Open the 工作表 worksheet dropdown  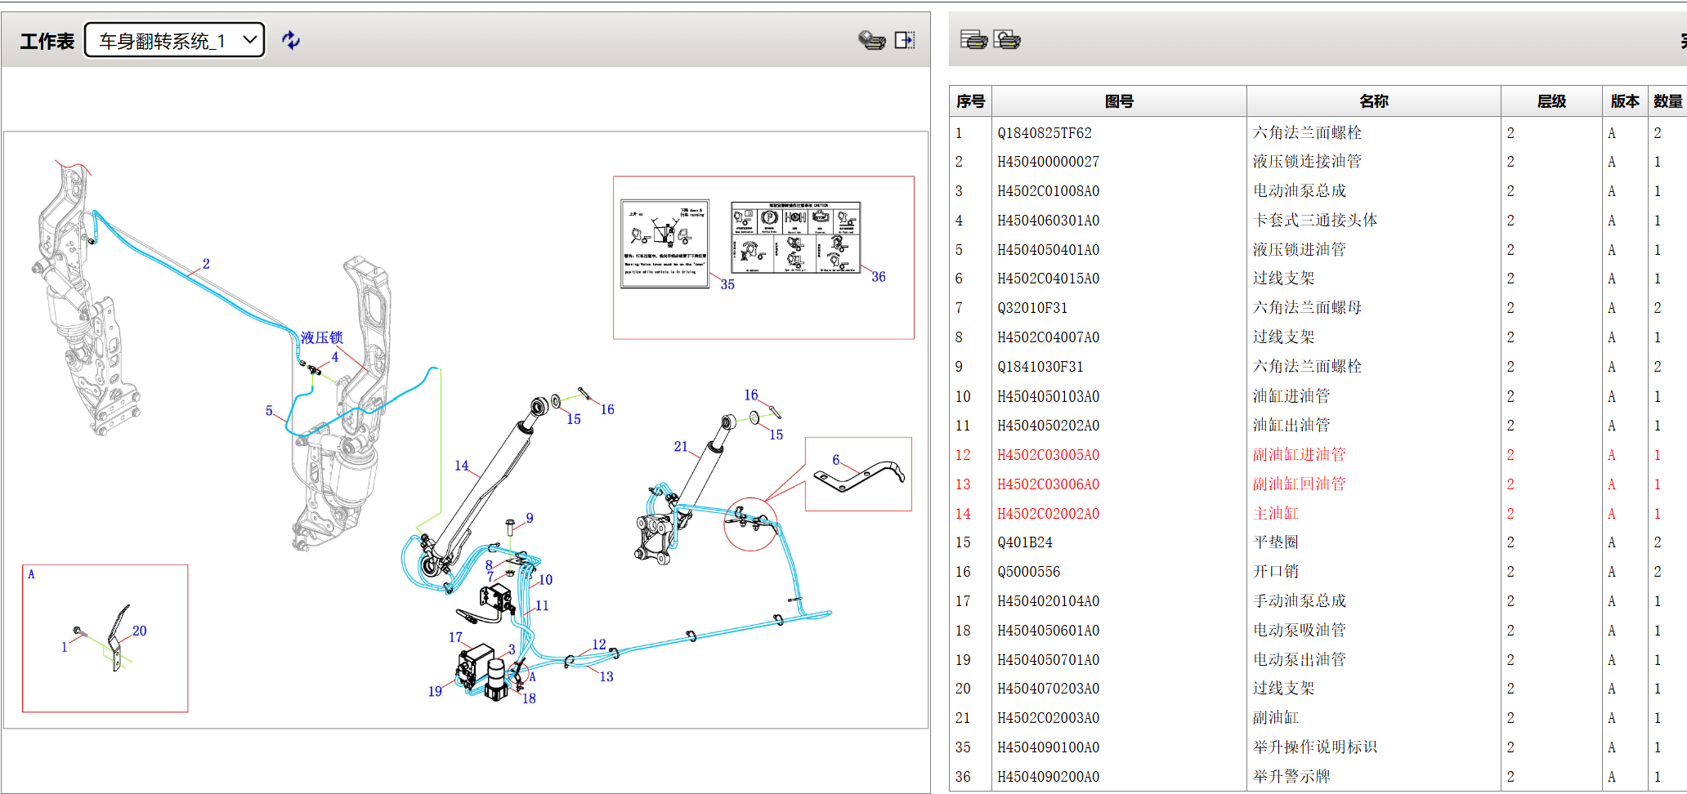coord(174,40)
